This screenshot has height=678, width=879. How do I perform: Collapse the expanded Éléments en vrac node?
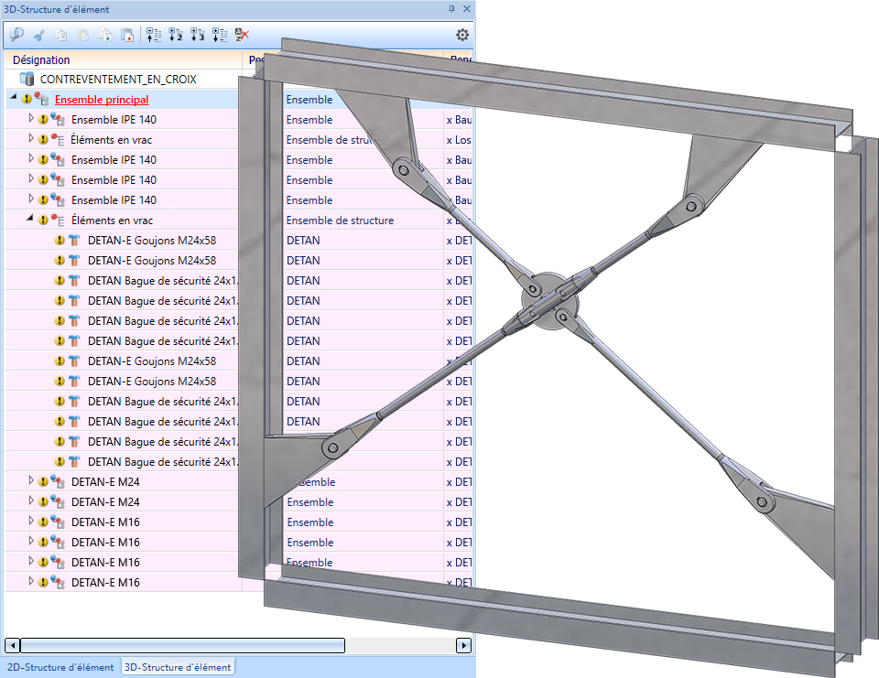point(30,220)
